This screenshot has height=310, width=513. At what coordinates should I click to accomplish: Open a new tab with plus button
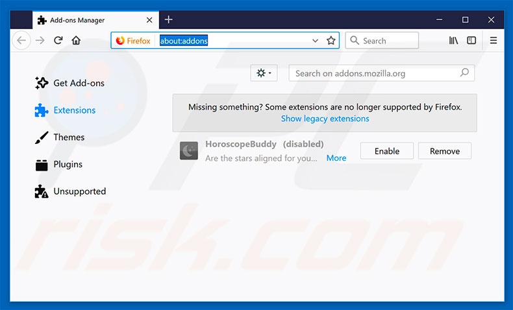[168, 19]
